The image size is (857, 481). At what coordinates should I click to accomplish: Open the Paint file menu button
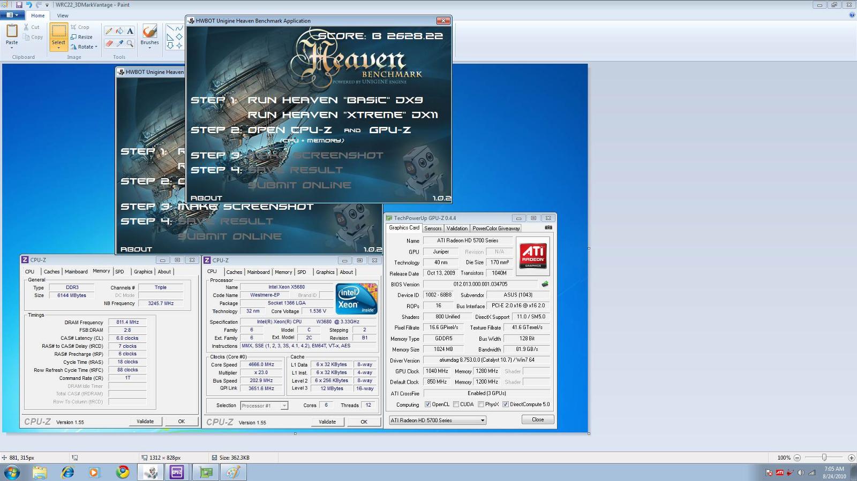[12, 15]
